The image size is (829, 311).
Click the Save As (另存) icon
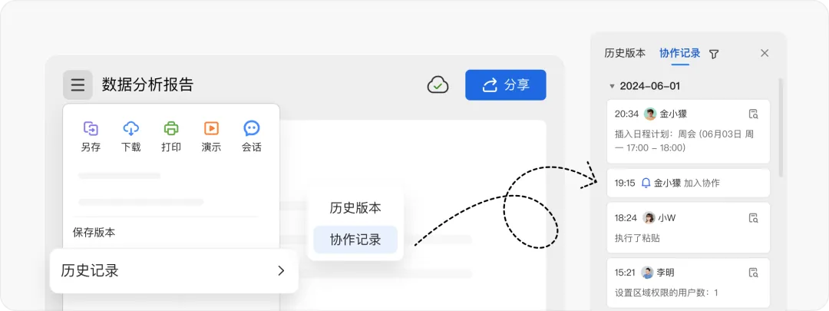point(91,128)
